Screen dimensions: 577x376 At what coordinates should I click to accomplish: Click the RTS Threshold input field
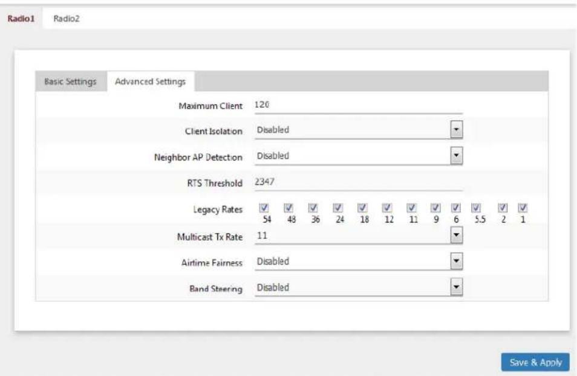click(359, 182)
